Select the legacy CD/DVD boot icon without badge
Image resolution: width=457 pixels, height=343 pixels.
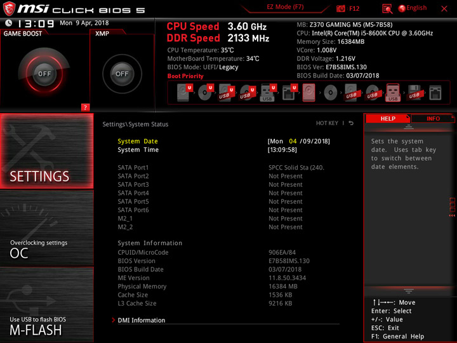coord(331,93)
